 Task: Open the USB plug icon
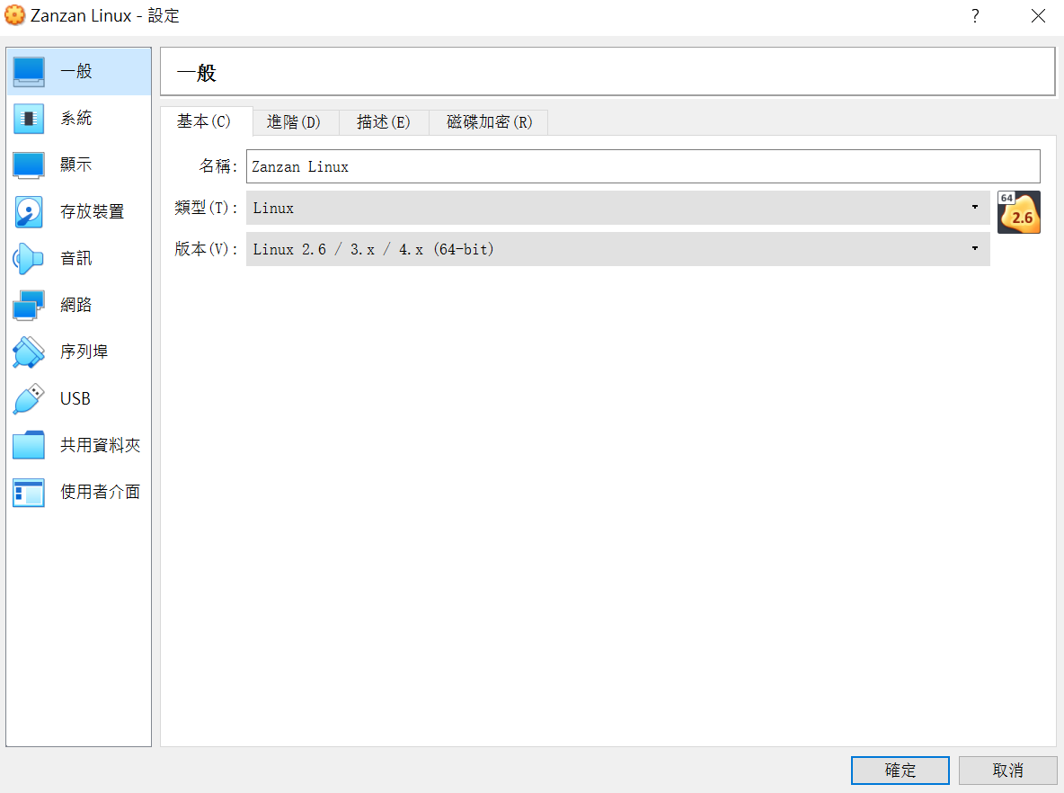(x=29, y=398)
